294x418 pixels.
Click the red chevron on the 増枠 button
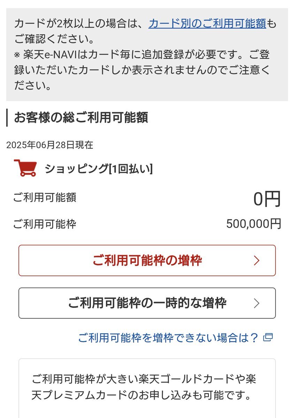coord(257,261)
